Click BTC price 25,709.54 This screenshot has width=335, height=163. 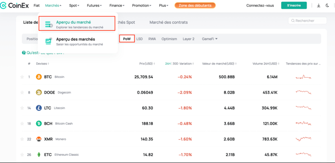(143, 77)
